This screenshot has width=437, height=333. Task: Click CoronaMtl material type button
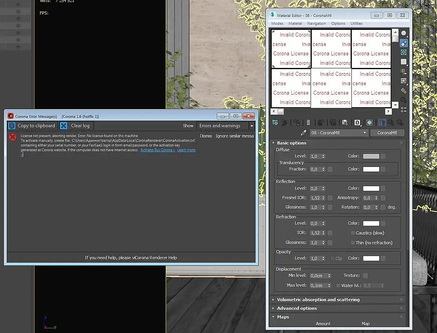[x=387, y=133]
